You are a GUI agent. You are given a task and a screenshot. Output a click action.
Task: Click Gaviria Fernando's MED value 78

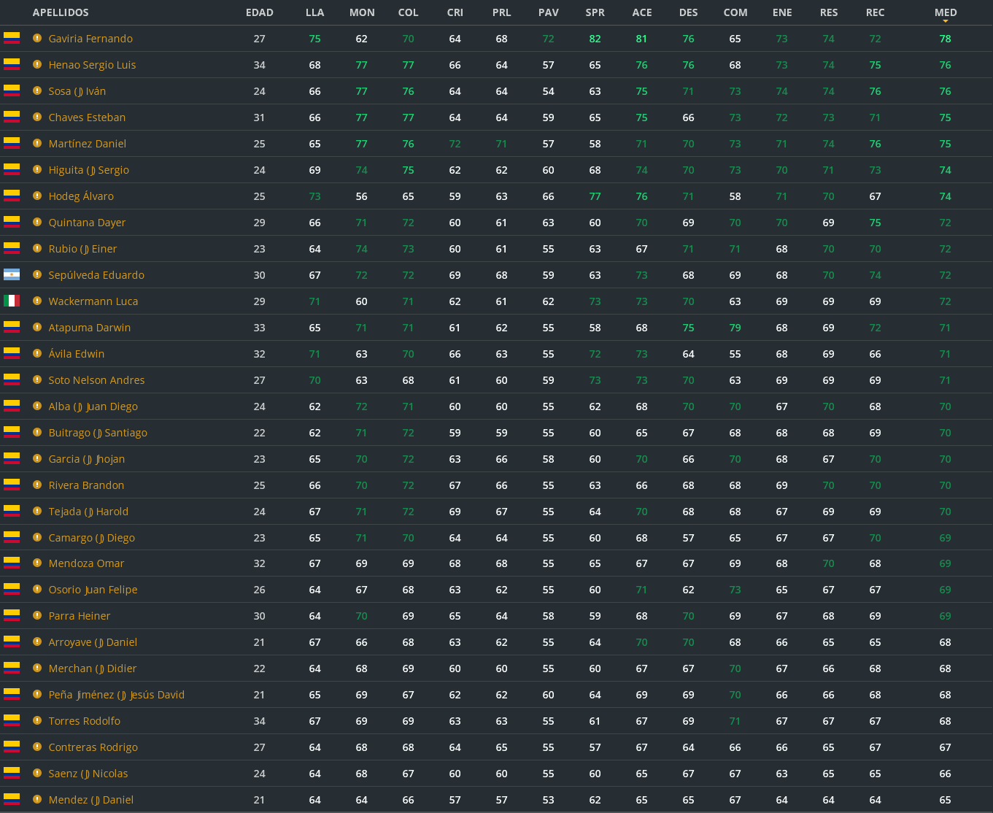946,39
